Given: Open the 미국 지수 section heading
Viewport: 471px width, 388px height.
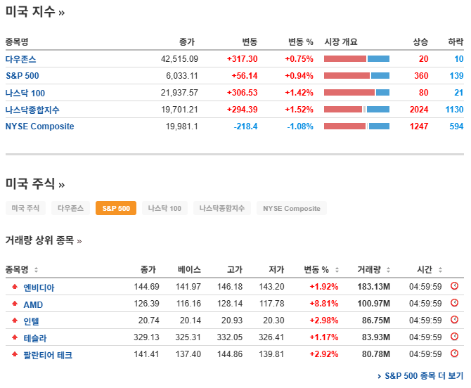Looking at the screenshot, I should click(x=35, y=12).
